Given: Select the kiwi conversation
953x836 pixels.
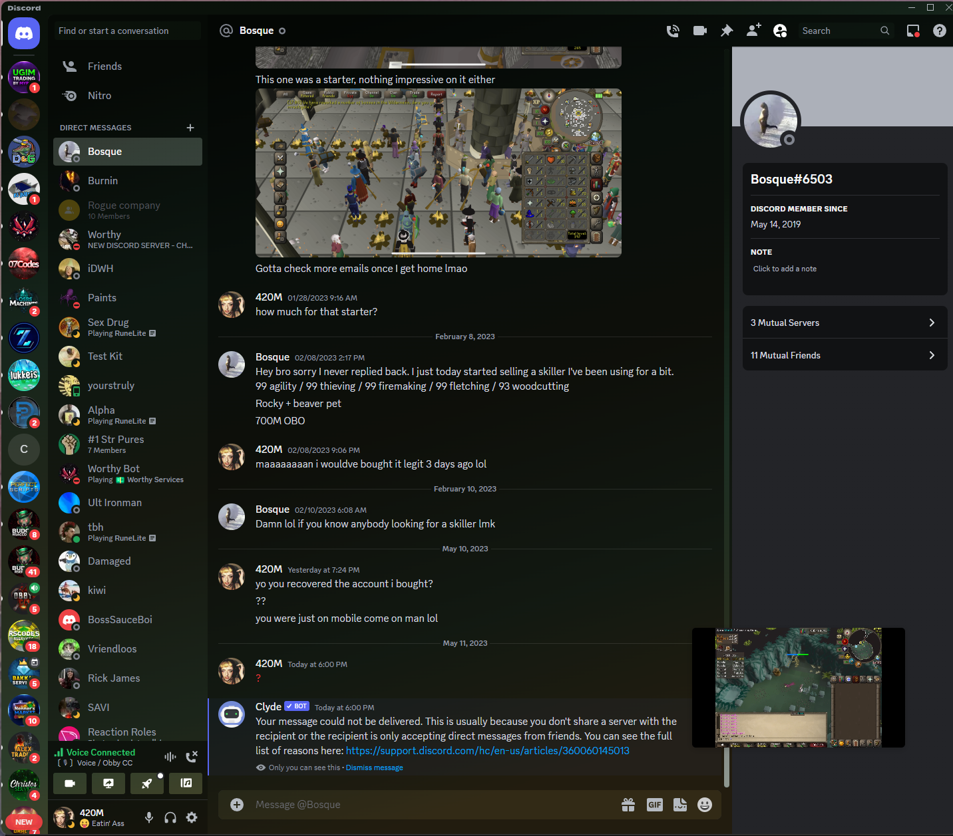Looking at the screenshot, I should (x=128, y=591).
